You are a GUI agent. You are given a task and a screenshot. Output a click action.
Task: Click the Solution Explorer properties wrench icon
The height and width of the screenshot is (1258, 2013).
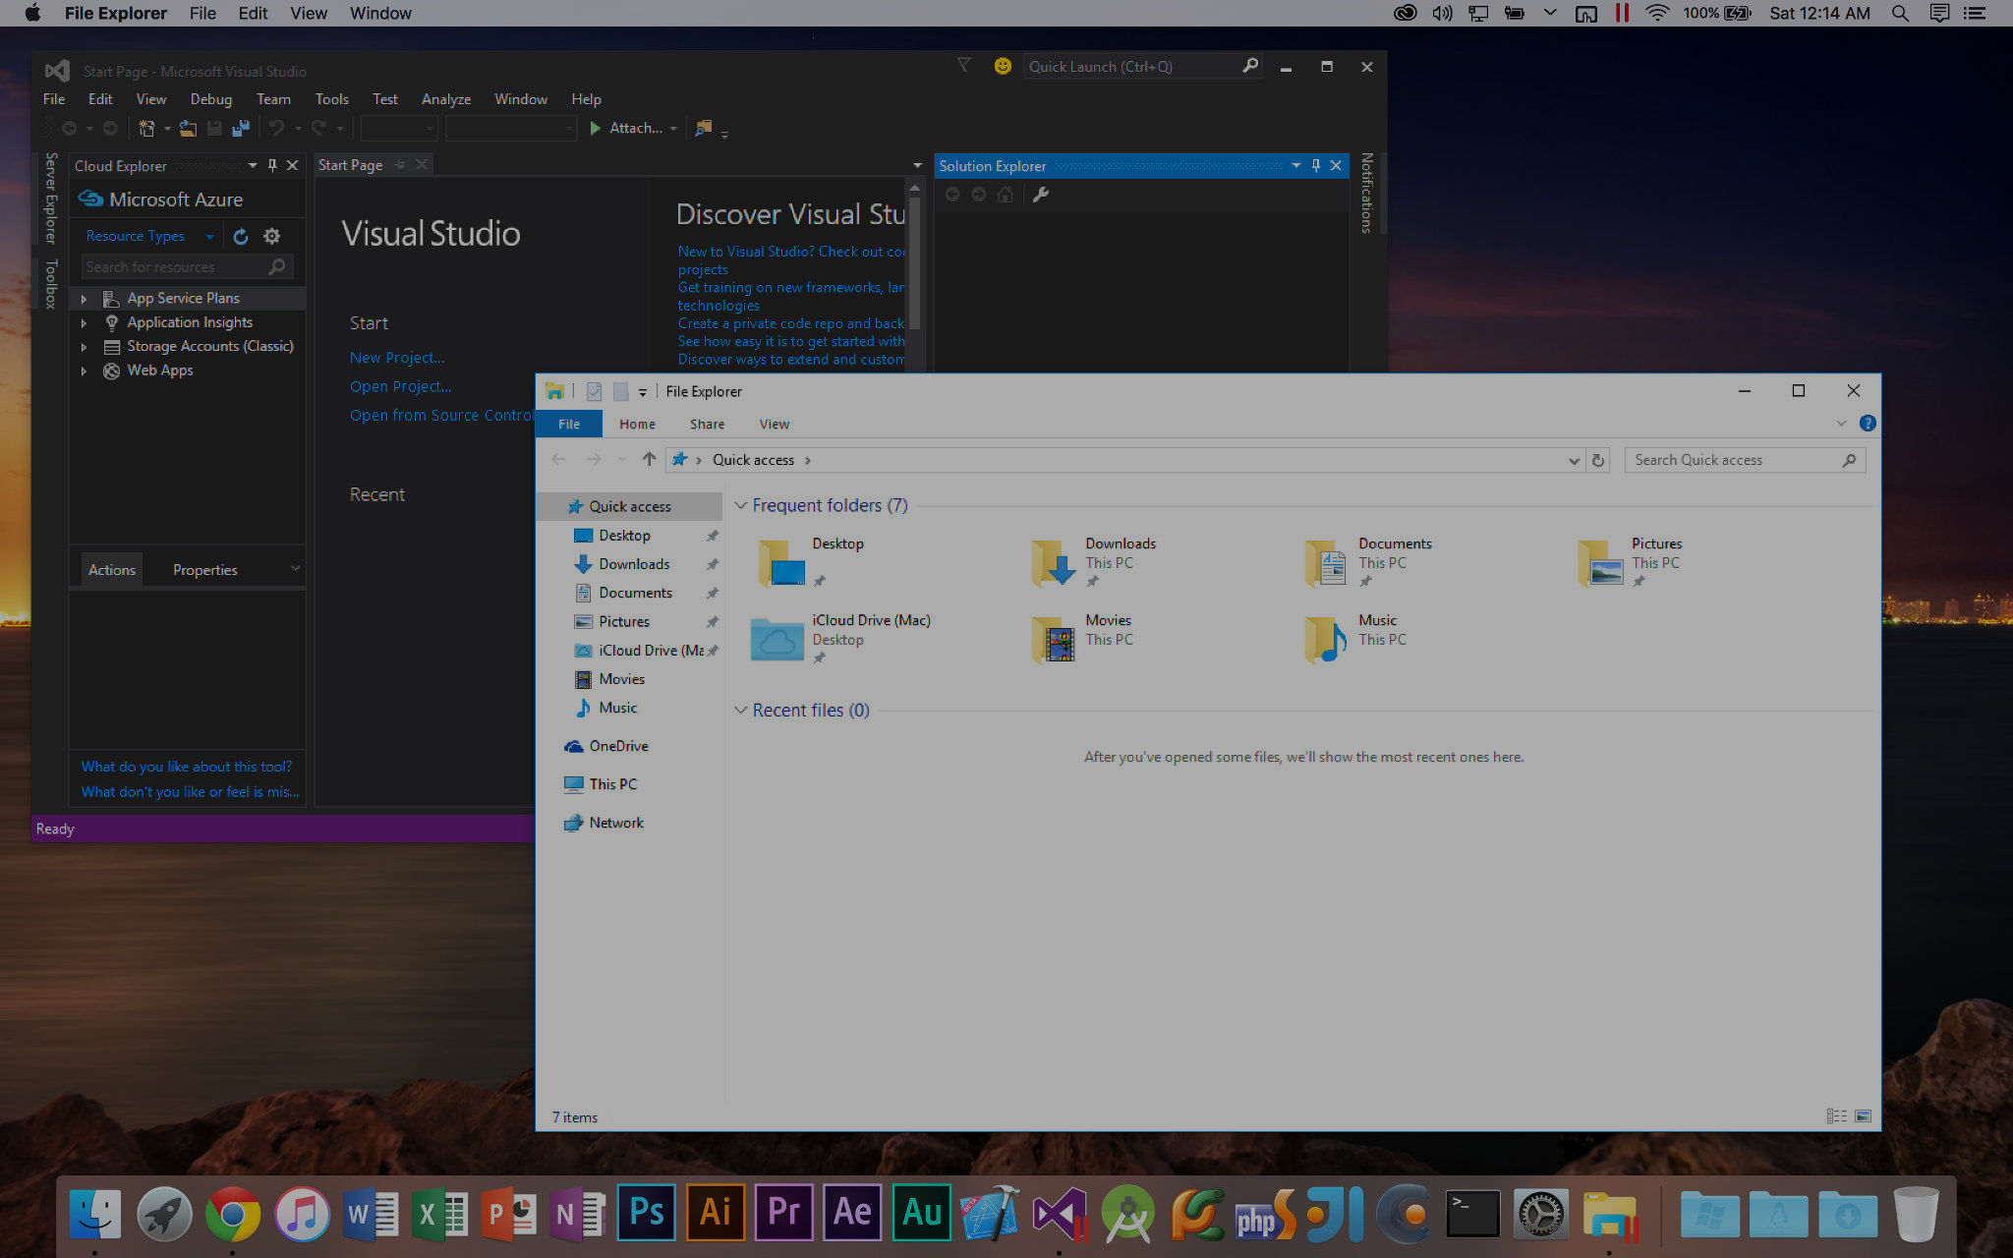pos(1041,195)
